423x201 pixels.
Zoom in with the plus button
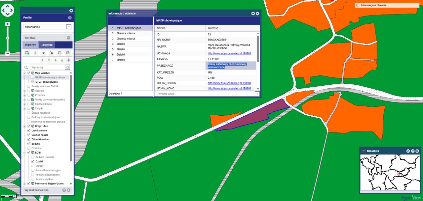[x=8, y=24]
